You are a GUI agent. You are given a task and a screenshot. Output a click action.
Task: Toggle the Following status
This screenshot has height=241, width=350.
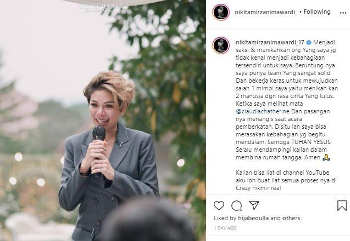[316, 12]
